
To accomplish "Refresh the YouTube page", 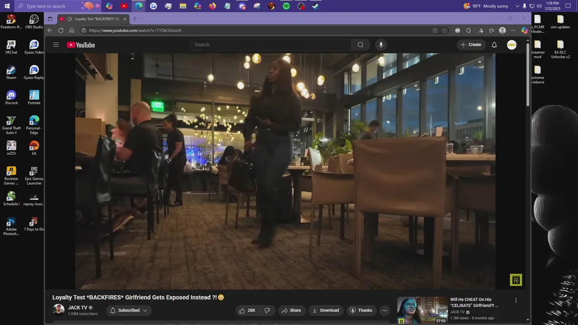I will pyautogui.click(x=61, y=30).
